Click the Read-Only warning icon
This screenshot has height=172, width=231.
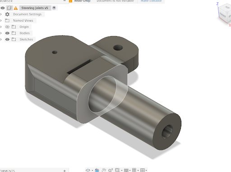[70, 1]
